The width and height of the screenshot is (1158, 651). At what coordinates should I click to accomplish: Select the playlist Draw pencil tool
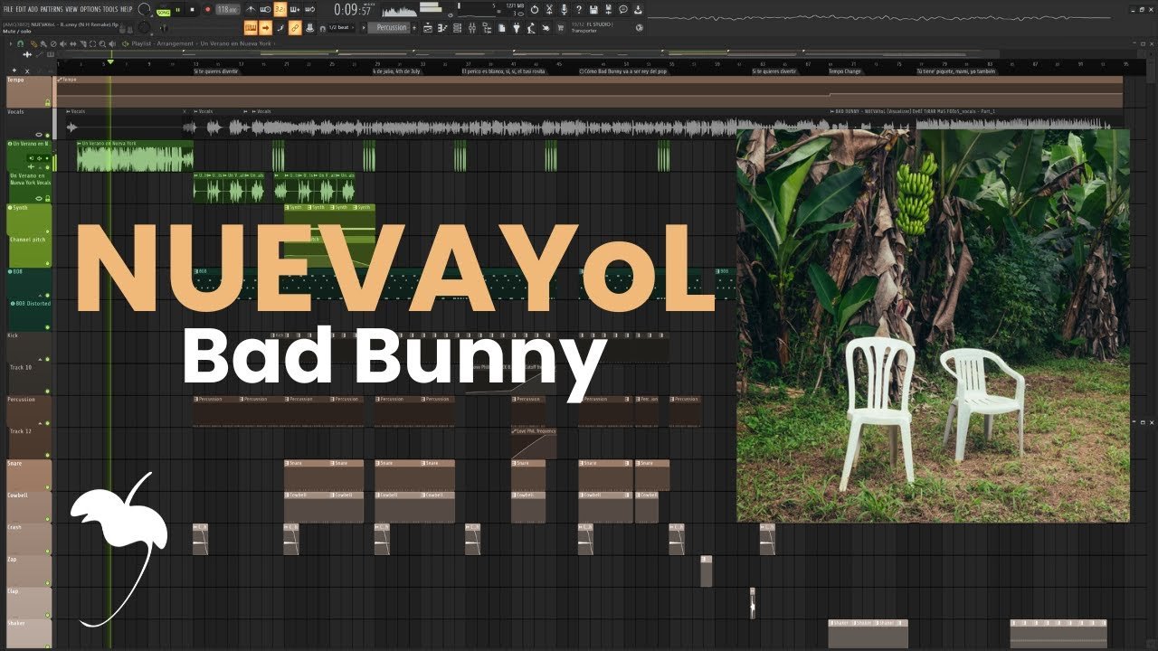click(x=33, y=43)
